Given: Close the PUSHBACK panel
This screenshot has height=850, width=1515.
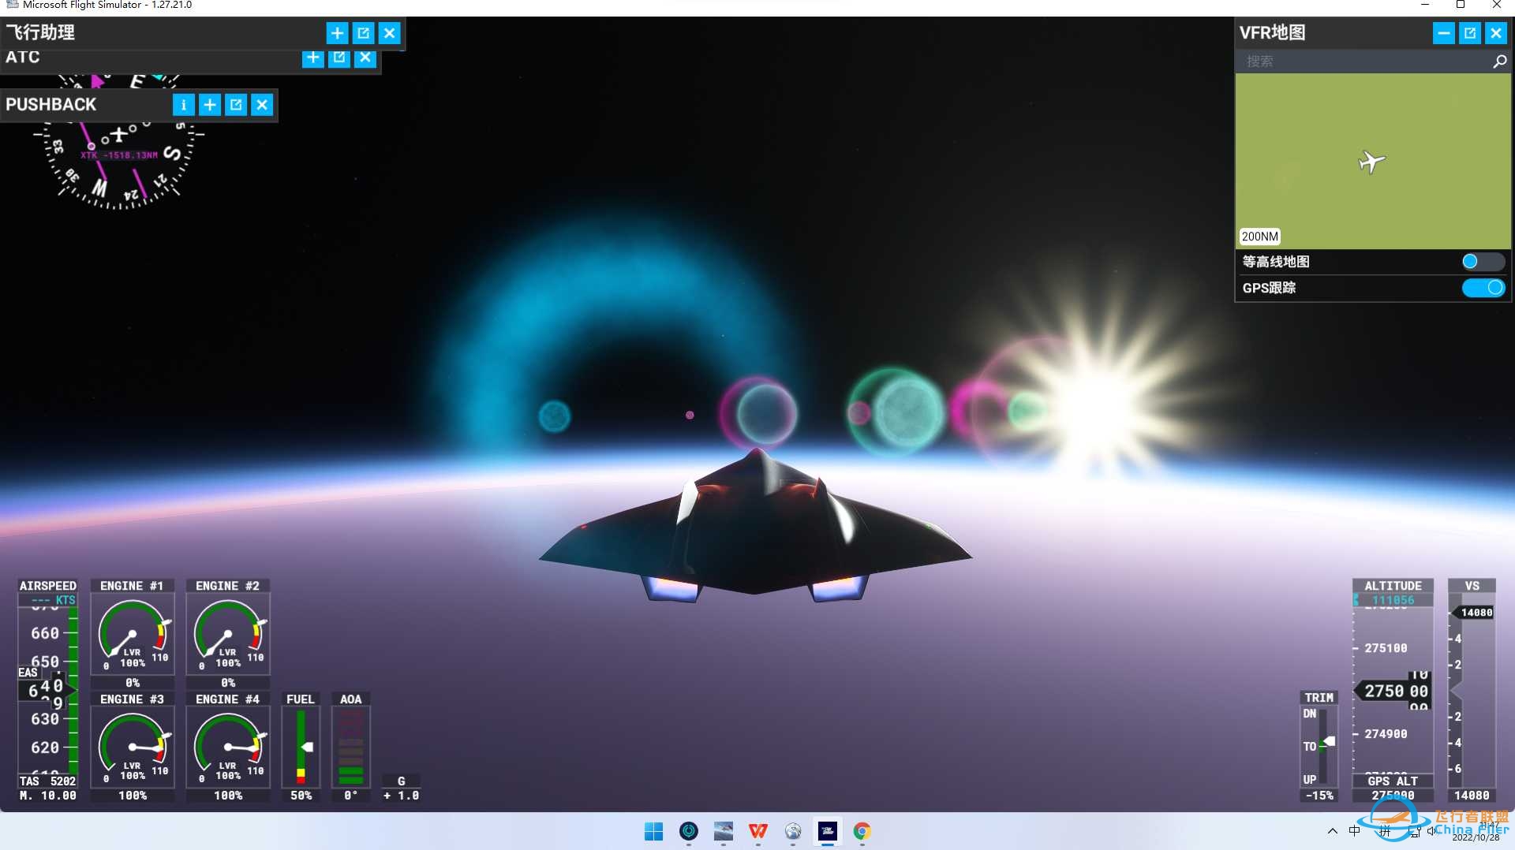Looking at the screenshot, I should pos(263,105).
